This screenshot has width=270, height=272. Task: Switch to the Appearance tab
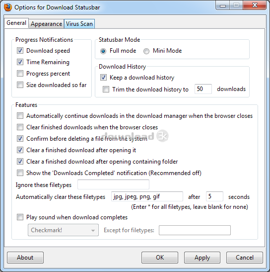coord(47,24)
